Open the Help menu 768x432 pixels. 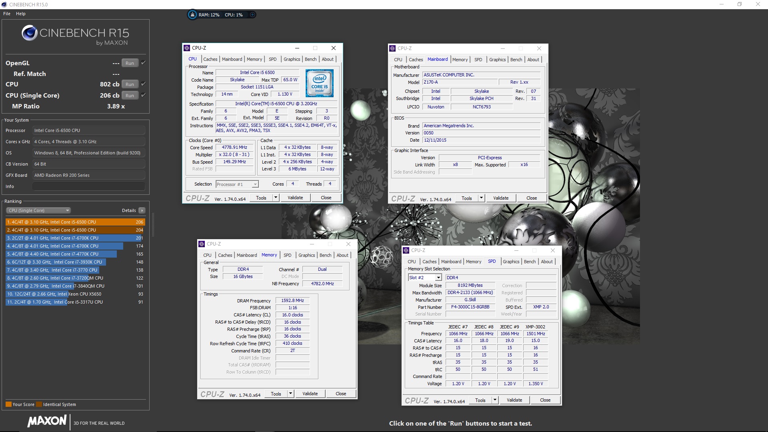pos(21,14)
